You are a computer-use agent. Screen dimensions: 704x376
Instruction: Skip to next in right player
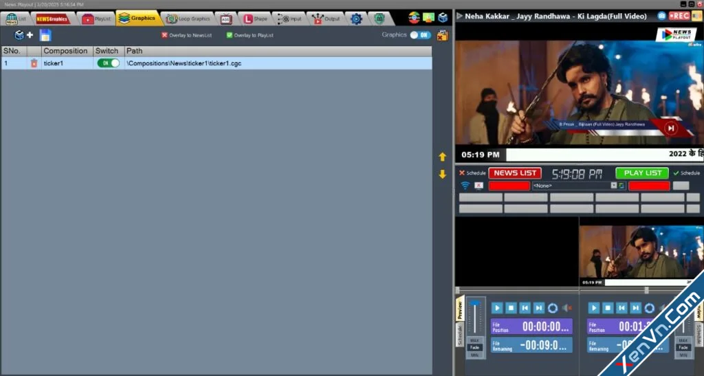[x=635, y=308]
